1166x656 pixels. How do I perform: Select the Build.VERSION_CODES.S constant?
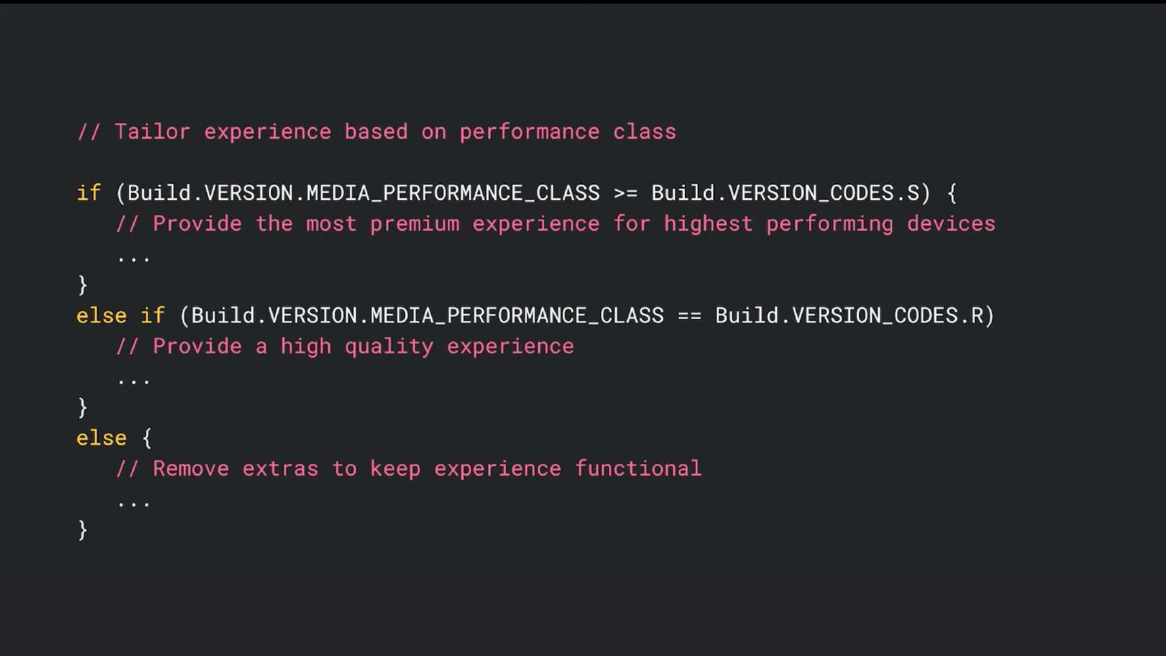pyautogui.click(x=785, y=194)
